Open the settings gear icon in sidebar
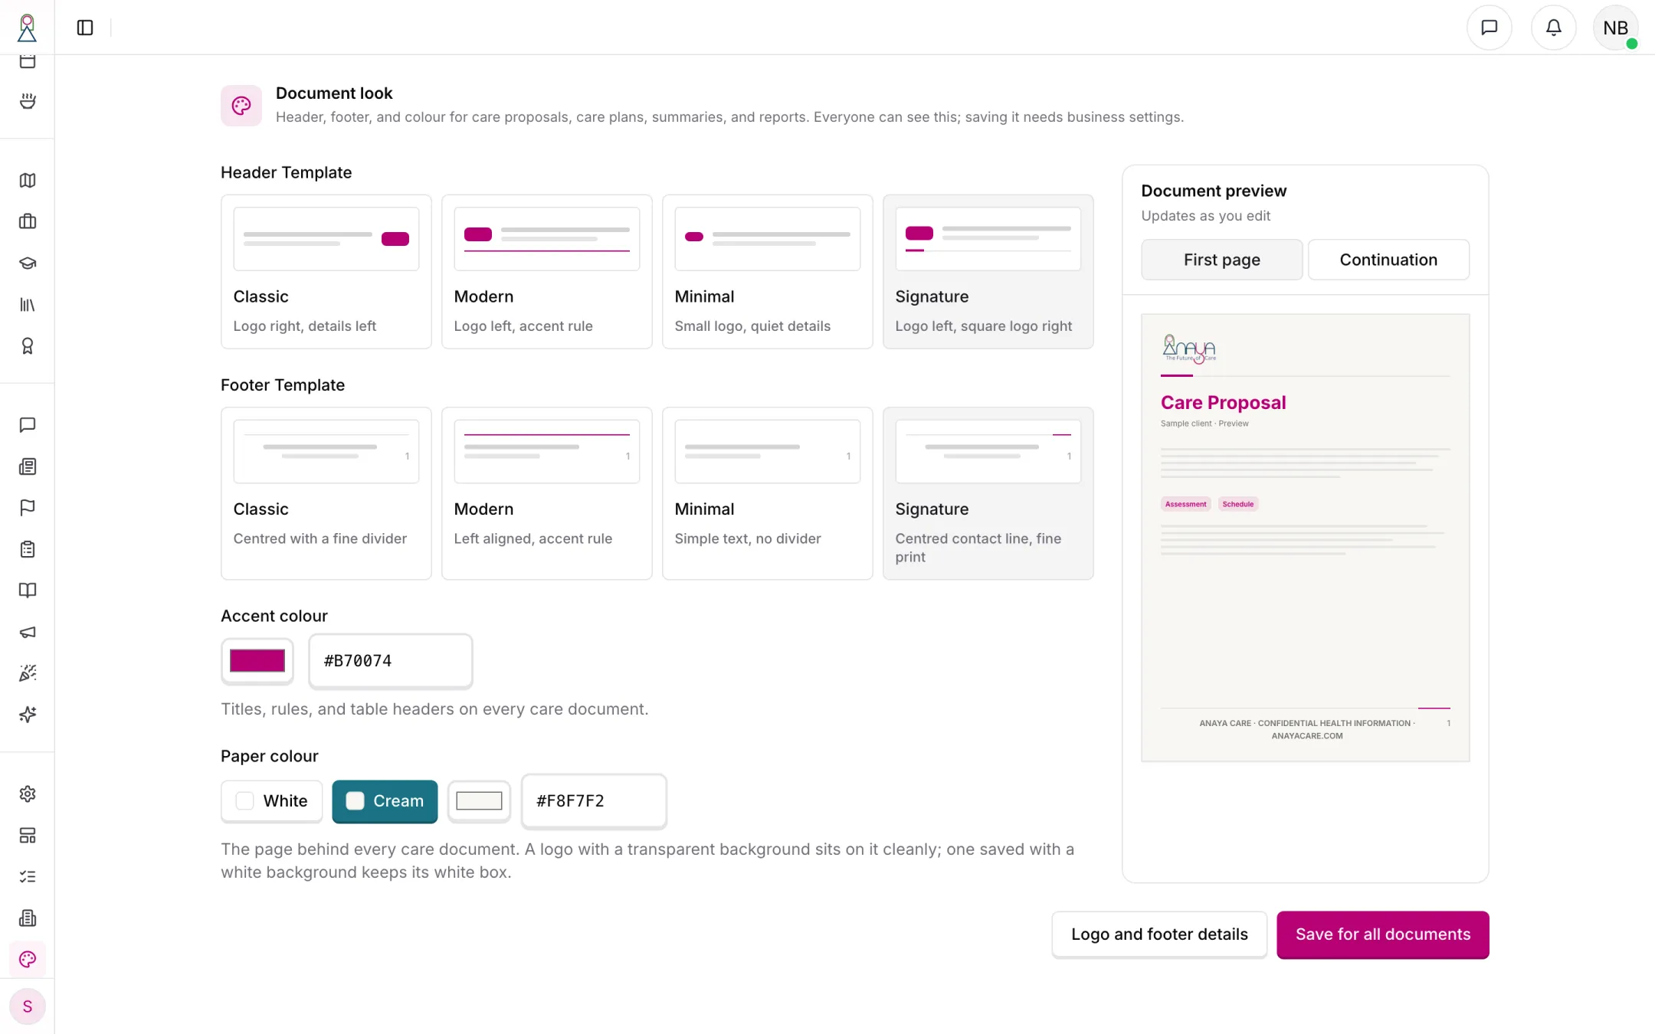 28,793
